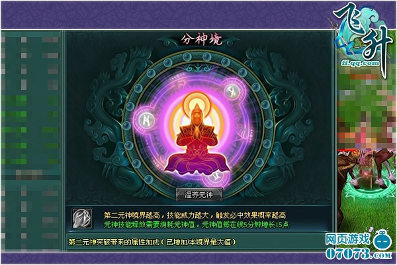Click the half-hidden rune orb below the figure
397x265 pixels.
tap(216, 178)
